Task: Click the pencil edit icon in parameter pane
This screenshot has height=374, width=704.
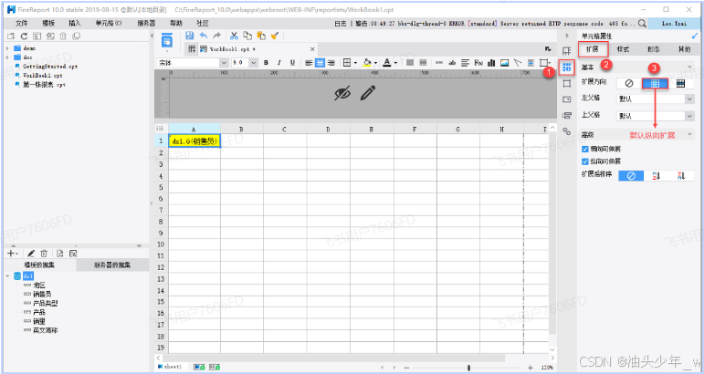Action: click(368, 93)
